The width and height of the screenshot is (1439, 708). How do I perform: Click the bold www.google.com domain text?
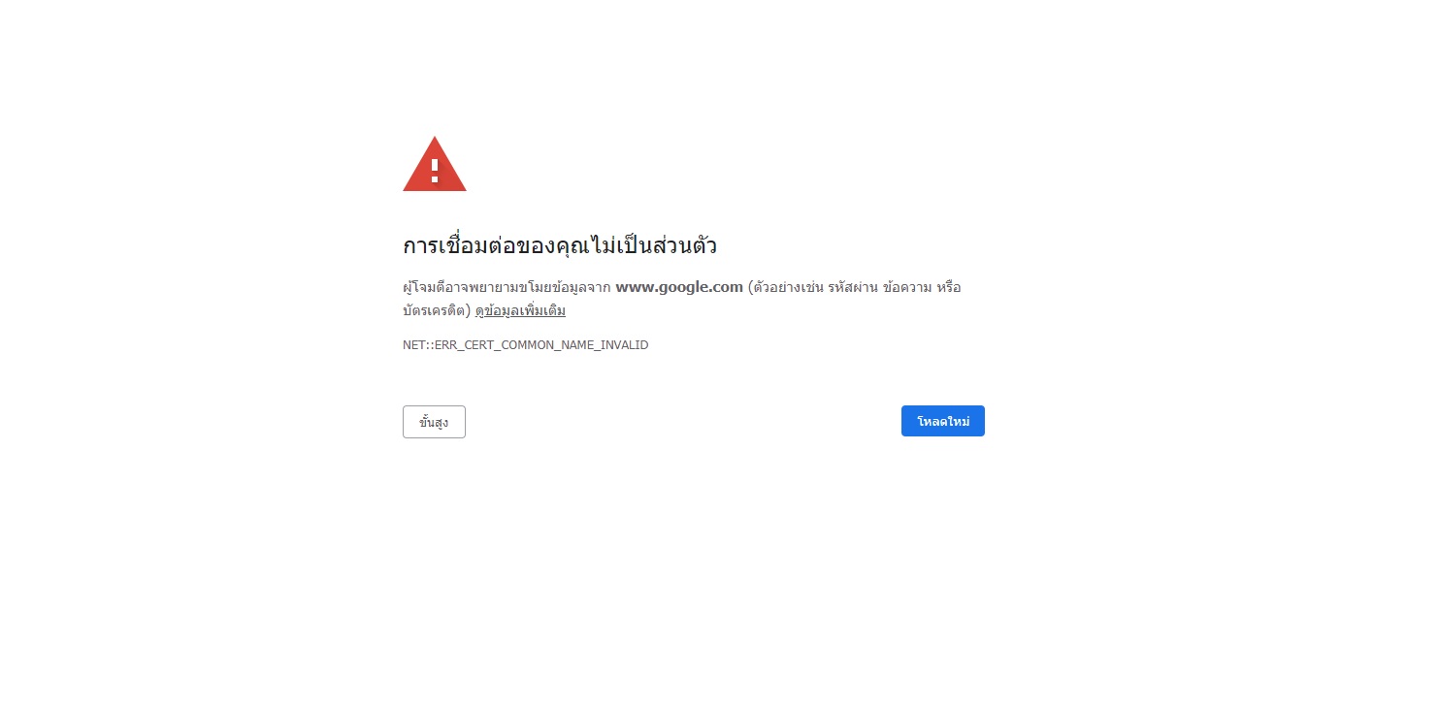coord(679,287)
